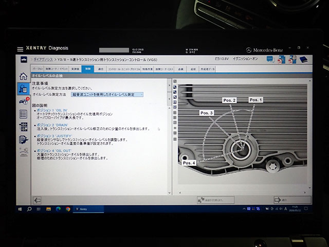
Task: Open File Explorer from the taskbar
Action: click(x=48, y=209)
